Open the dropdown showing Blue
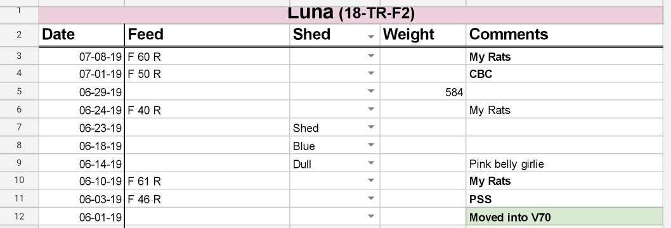This screenshot has width=671, height=228. click(x=371, y=145)
